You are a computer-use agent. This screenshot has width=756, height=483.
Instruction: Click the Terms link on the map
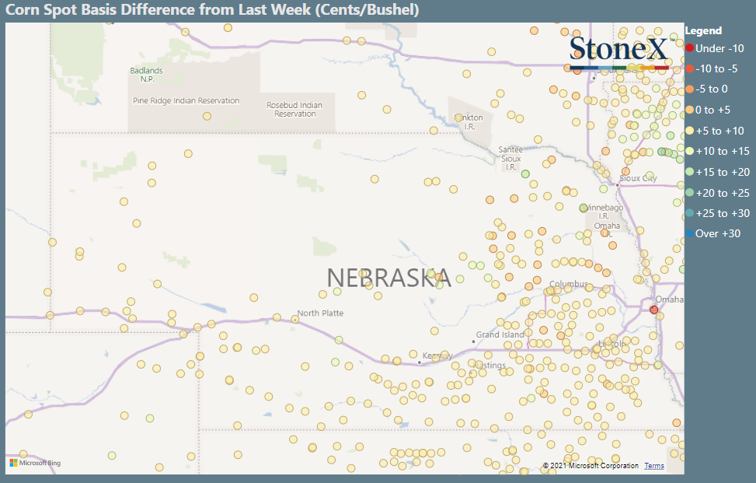point(654,466)
